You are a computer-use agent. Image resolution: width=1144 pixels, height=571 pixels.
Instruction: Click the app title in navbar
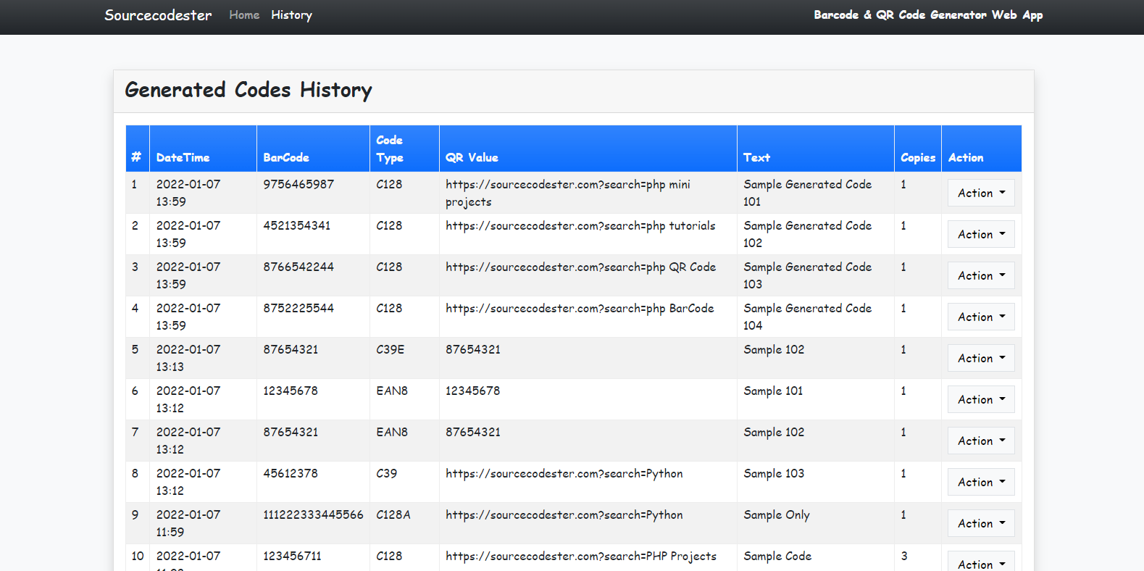(928, 15)
